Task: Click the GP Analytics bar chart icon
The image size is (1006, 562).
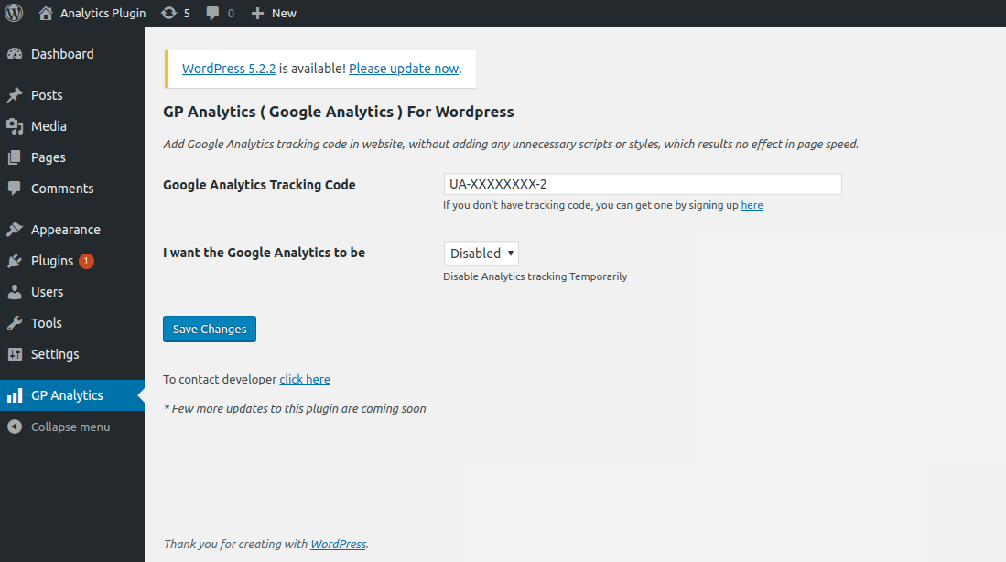Action: [15, 395]
